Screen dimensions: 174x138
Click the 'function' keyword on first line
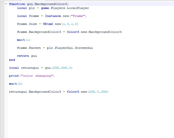[x=17, y=4]
